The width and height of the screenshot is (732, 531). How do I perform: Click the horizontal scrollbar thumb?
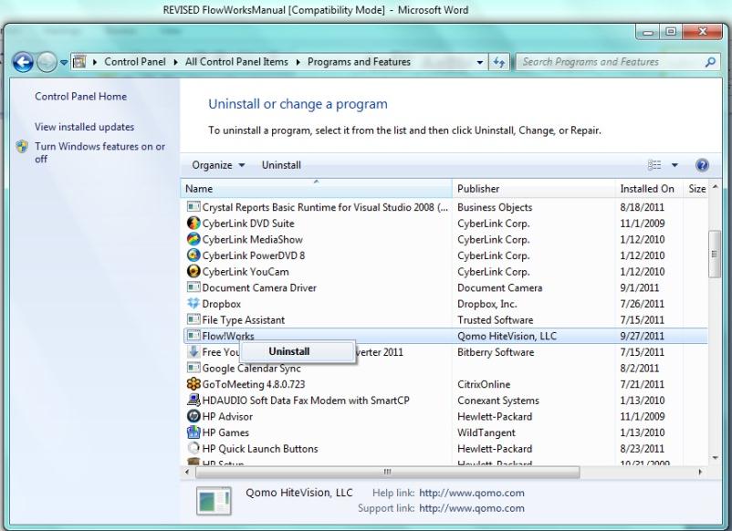388,472
